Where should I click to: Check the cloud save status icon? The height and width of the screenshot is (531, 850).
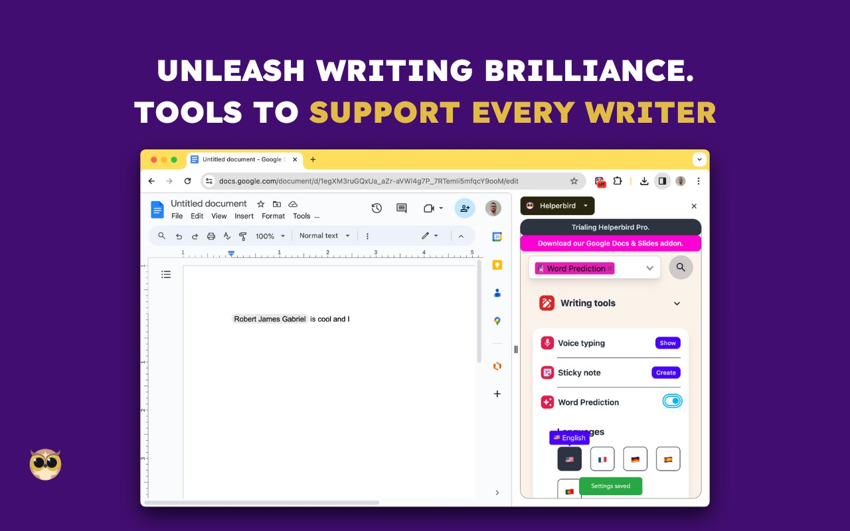[x=293, y=204]
